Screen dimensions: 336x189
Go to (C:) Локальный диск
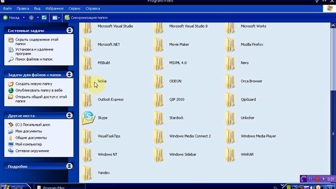(x=33, y=125)
